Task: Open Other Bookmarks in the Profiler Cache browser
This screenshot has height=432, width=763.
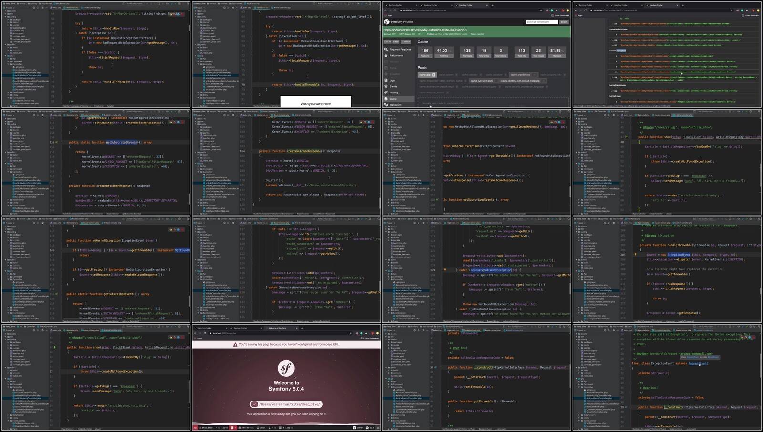Action: pyautogui.click(x=560, y=15)
